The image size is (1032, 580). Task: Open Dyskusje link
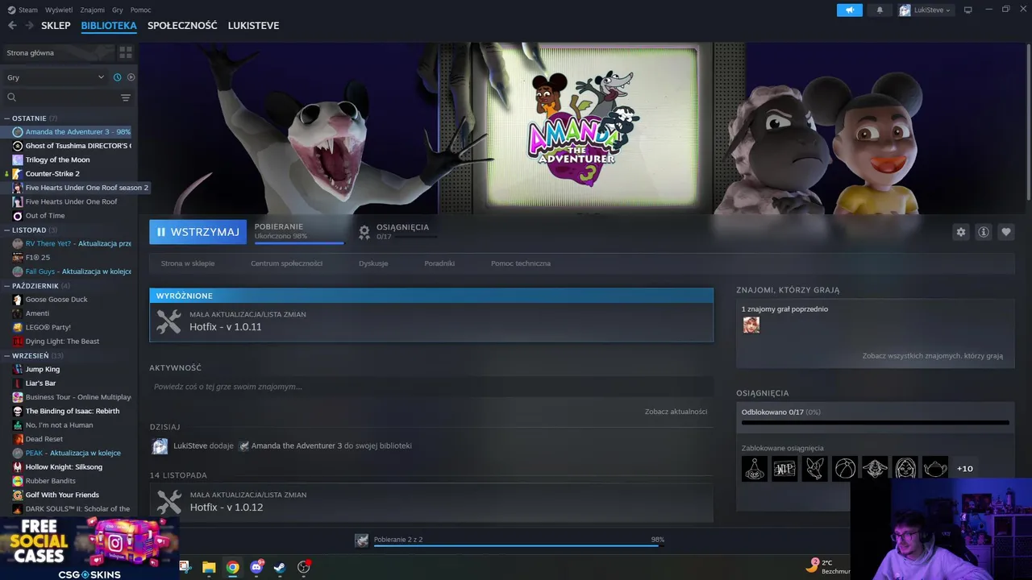pos(373,263)
